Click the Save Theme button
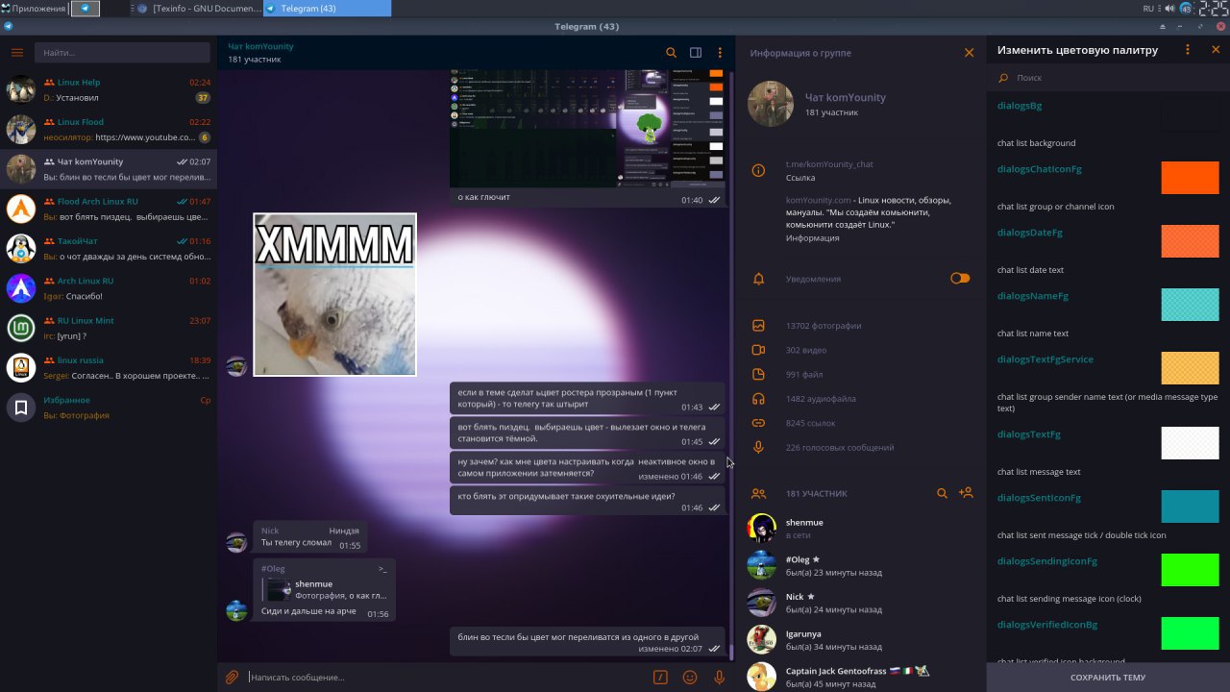This screenshot has width=1230, height=692. pos(1108,678)
